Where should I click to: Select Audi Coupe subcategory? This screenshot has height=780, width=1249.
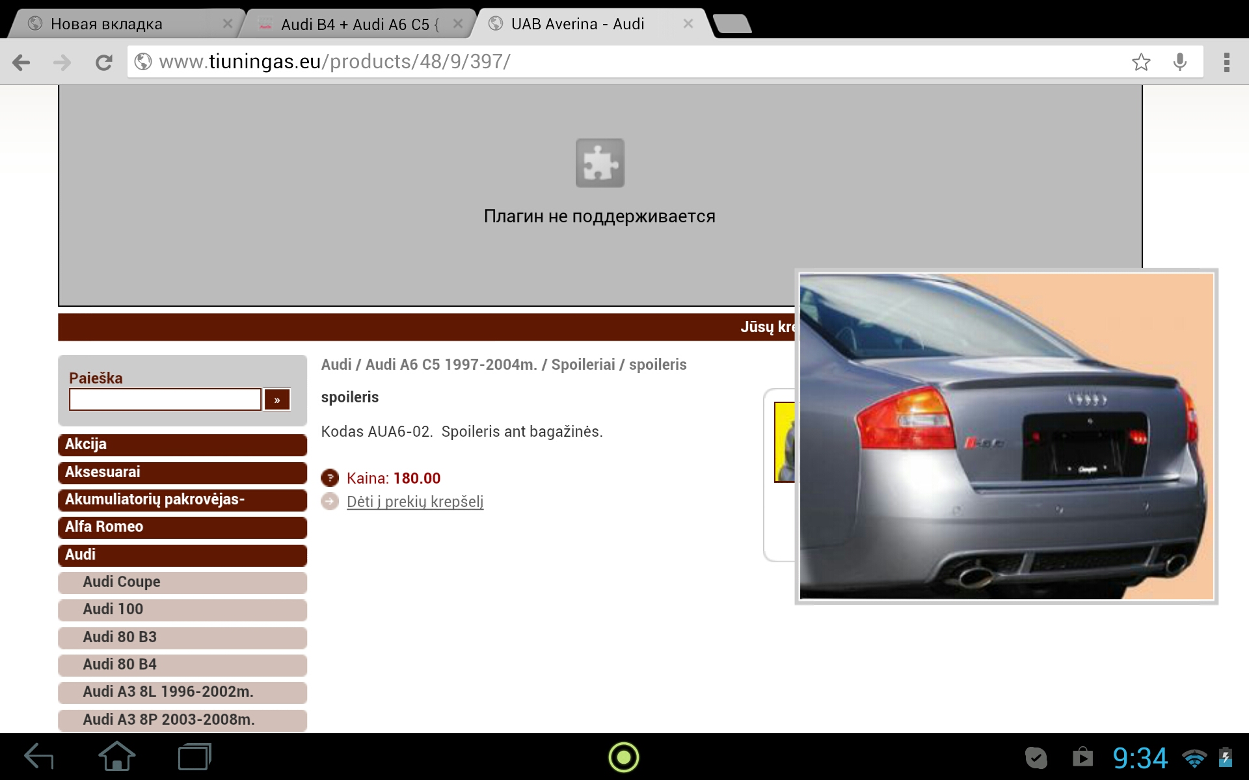(x=182, y=583)
